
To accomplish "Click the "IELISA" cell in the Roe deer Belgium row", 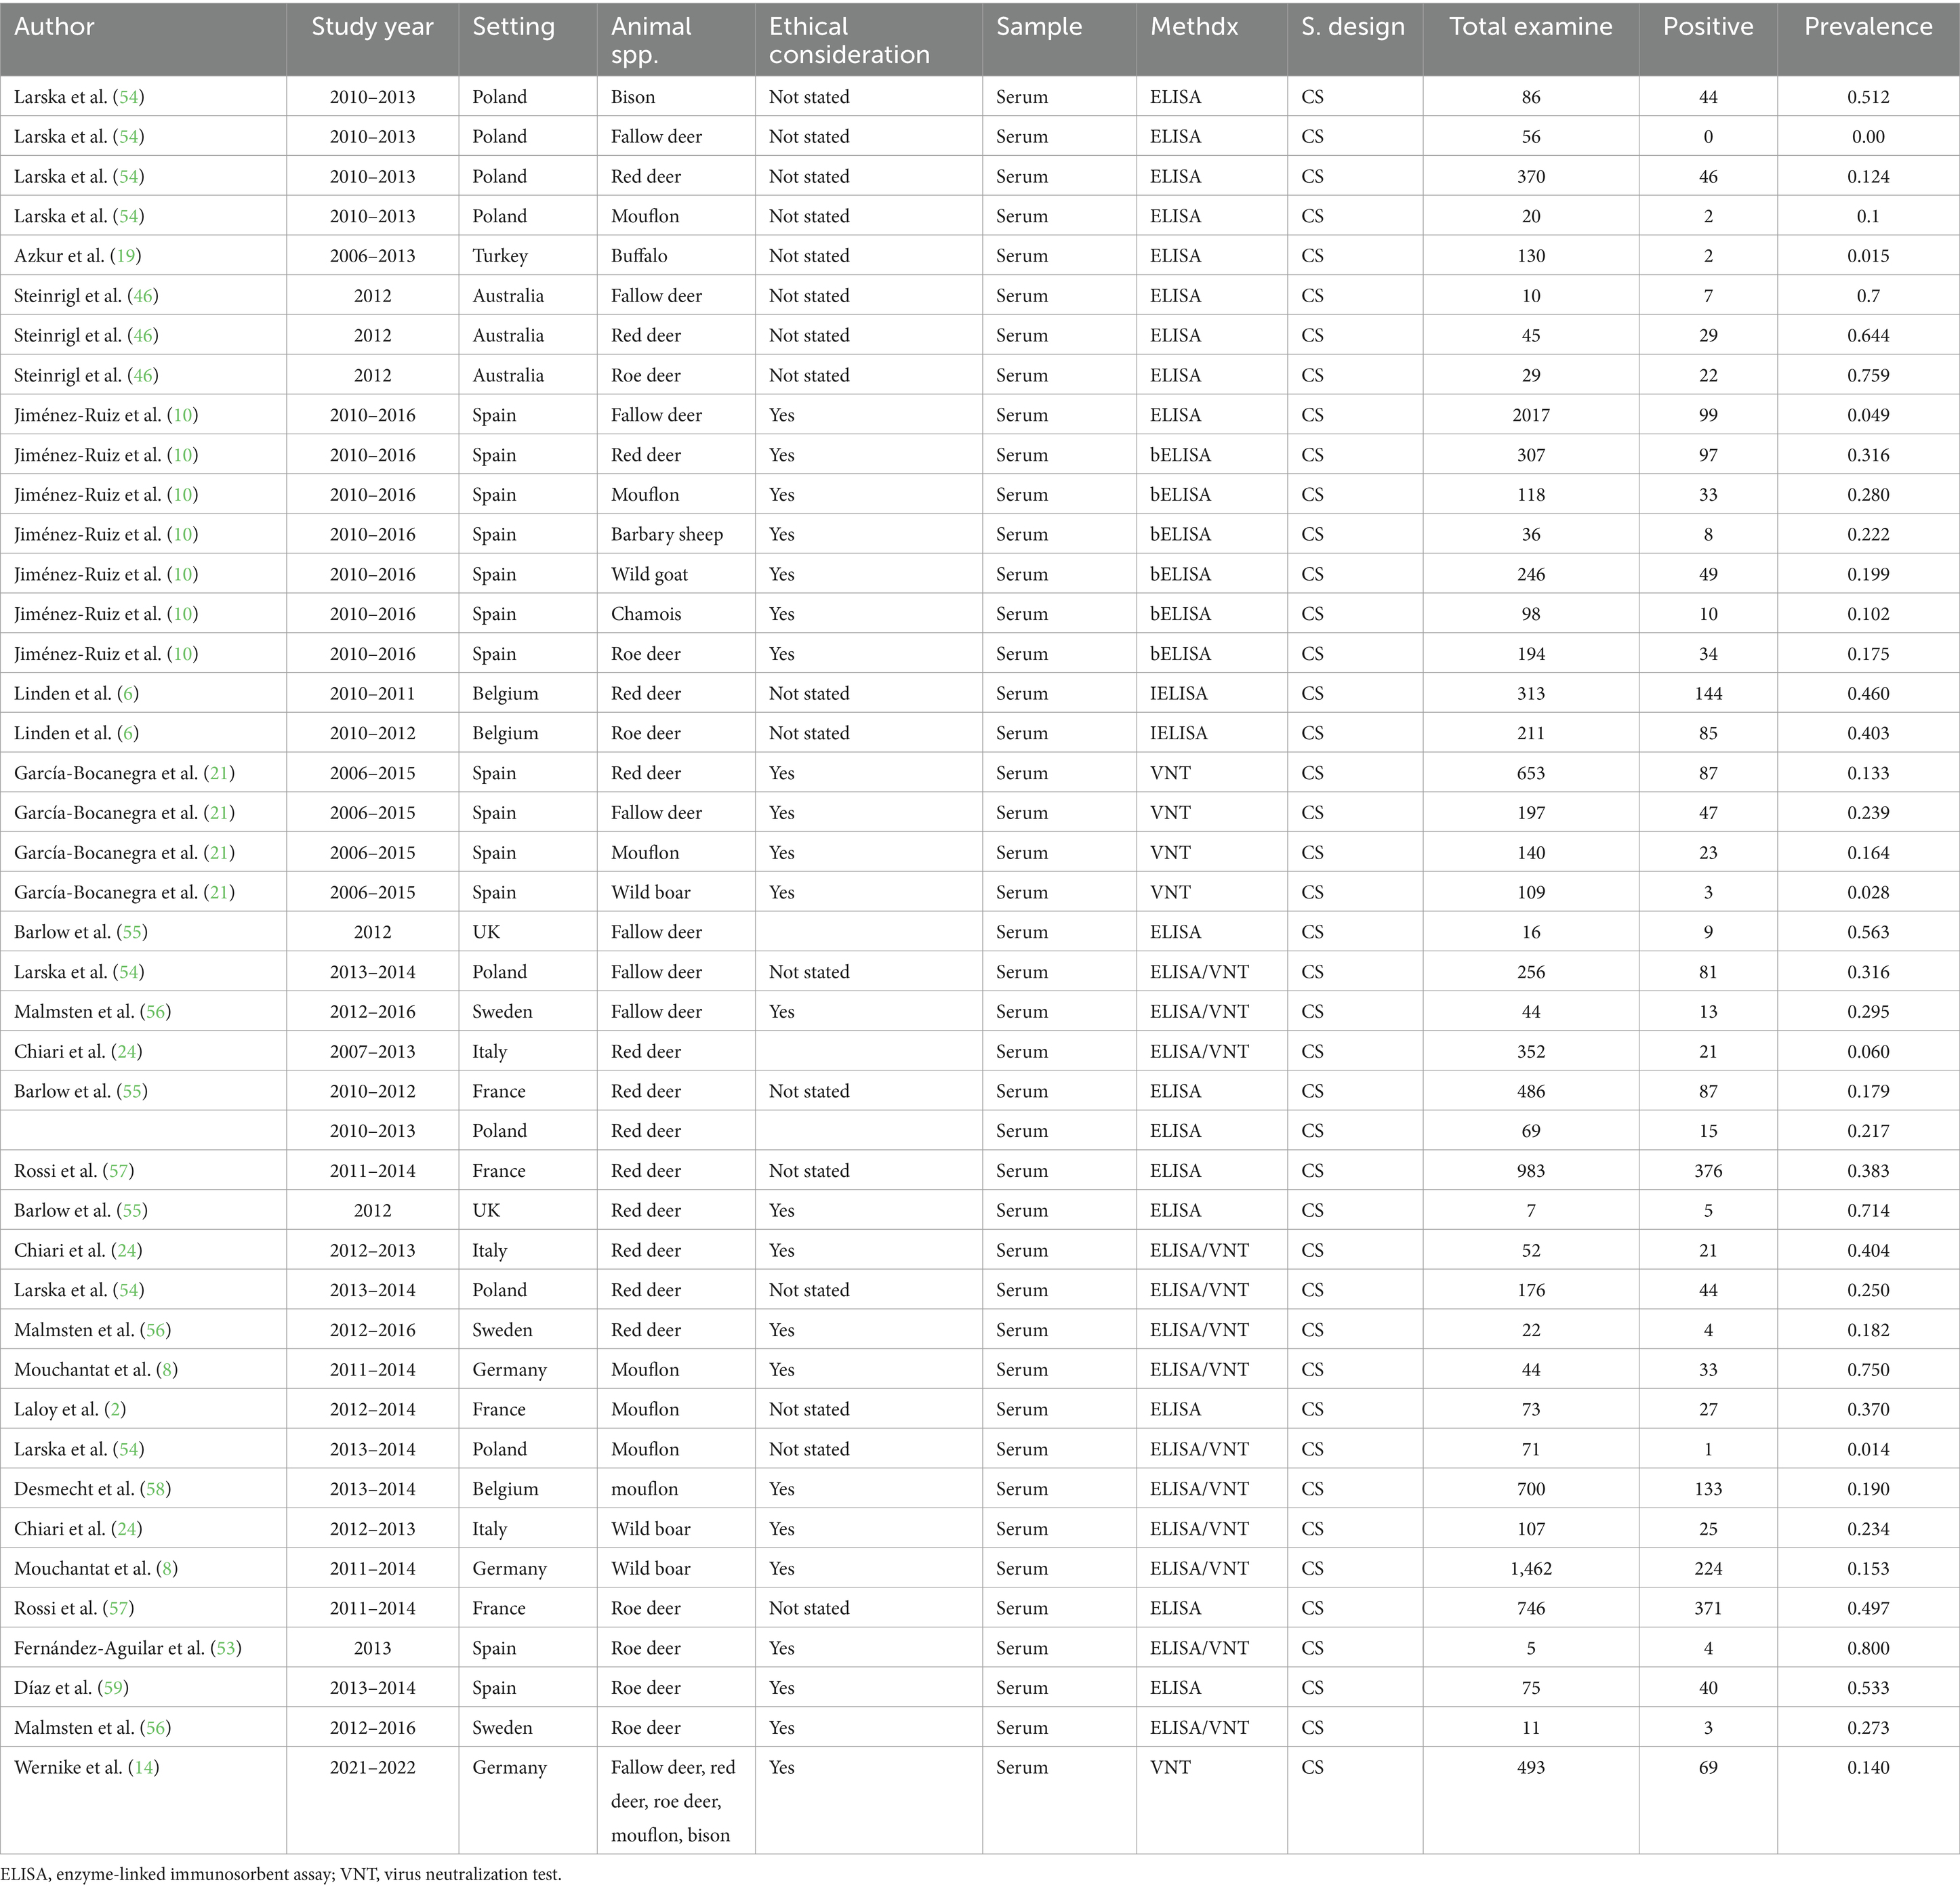I will [1178, 734].
